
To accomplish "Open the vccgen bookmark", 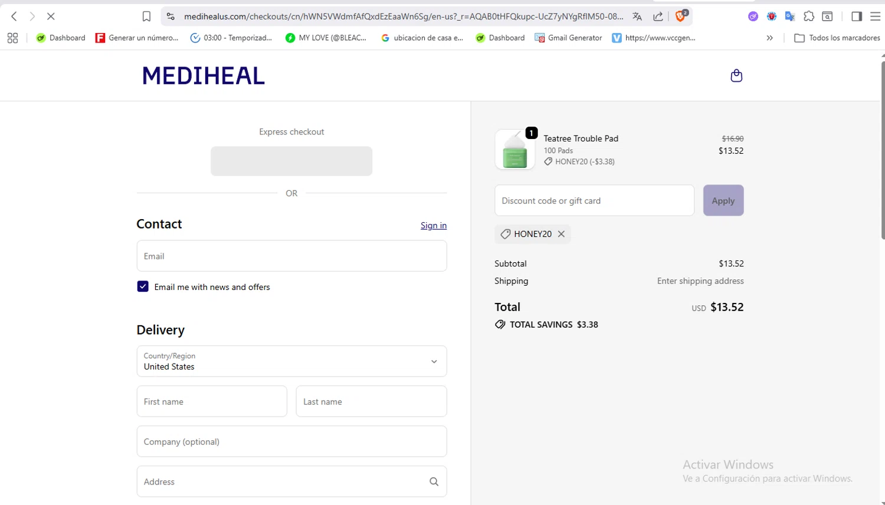I will pos(654,38).
